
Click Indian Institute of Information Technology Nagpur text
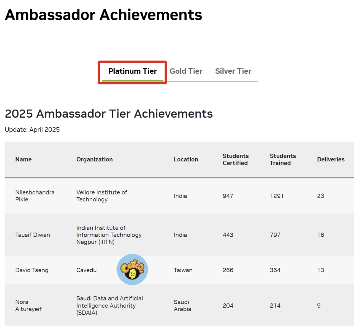point(109,235)
